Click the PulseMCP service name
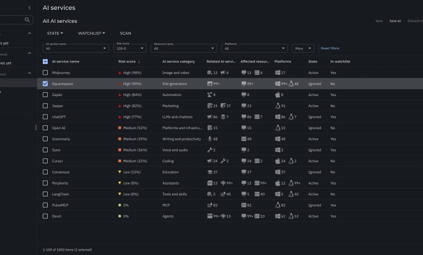This screenshot has width=423, height=255. (60, 205)
